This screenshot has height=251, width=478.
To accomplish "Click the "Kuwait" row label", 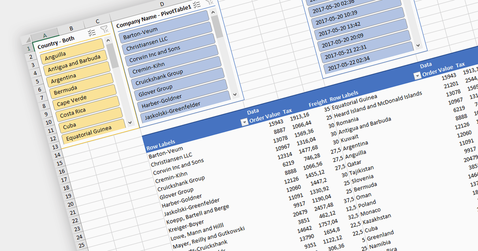I will (x=350, y=138).
